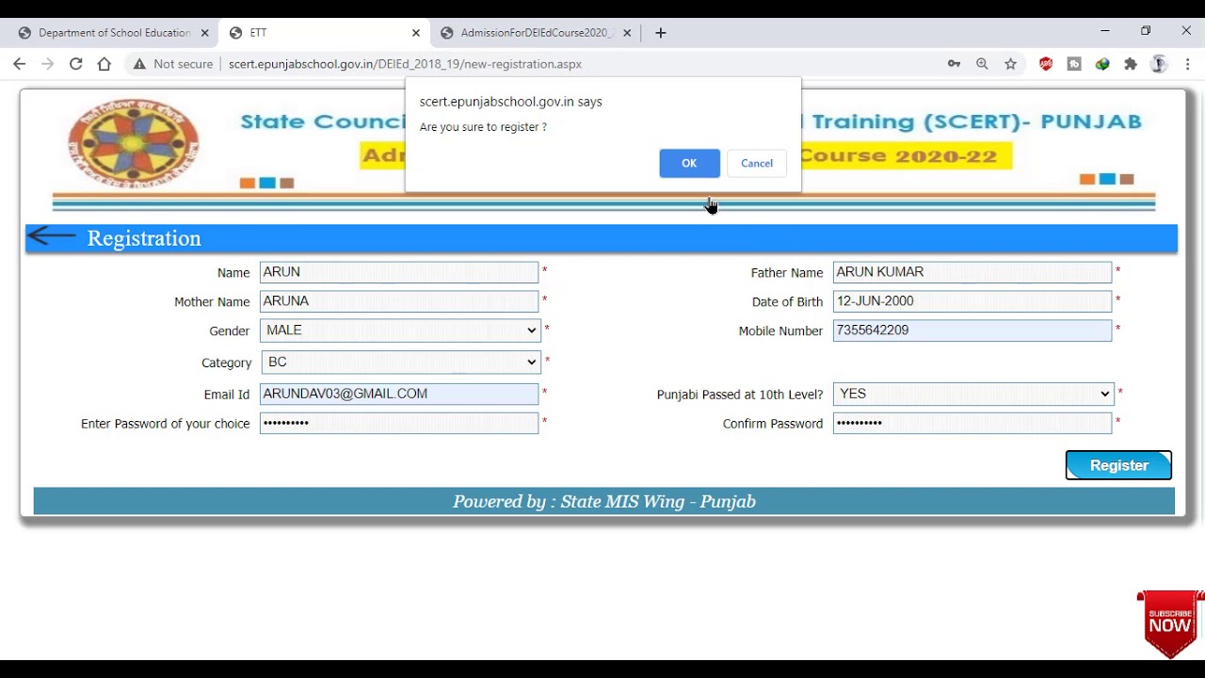Click the SCERT circular logo
Image resolution: width=1205 pixels, height=678 pixels.
134,144
